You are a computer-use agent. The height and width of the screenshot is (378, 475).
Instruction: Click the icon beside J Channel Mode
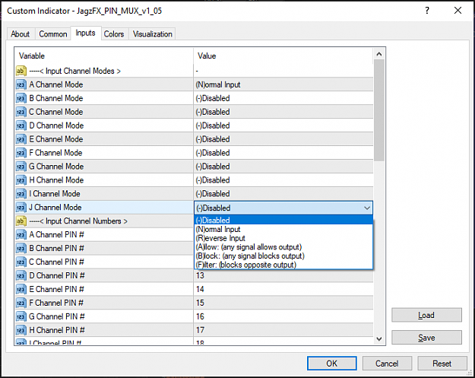21,208
